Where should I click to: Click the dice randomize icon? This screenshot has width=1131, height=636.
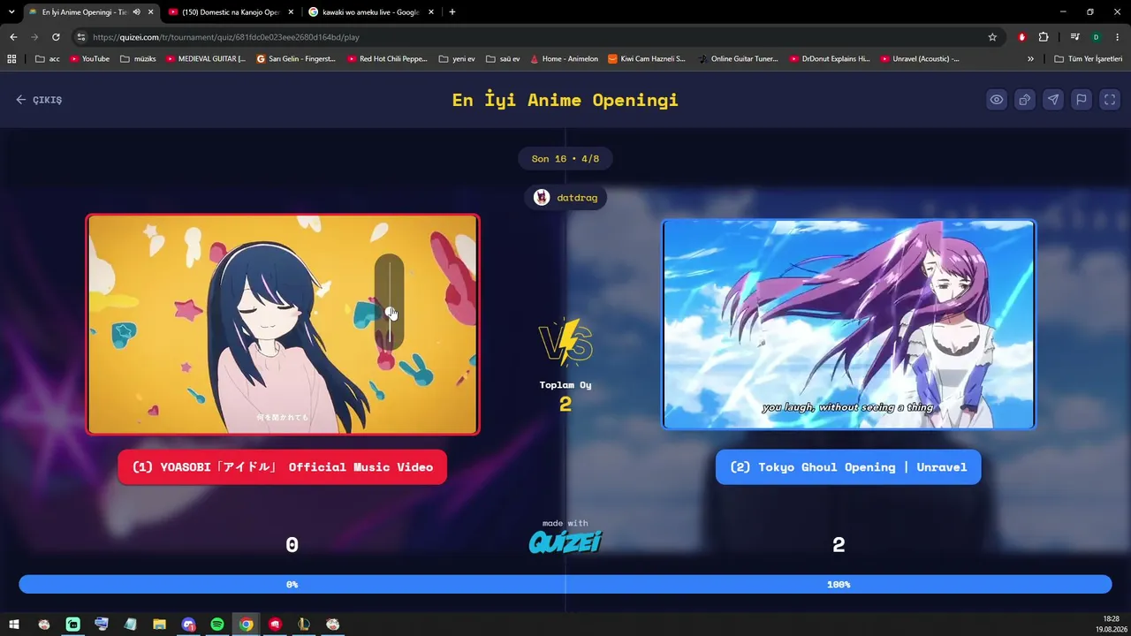coord(1025,100)
